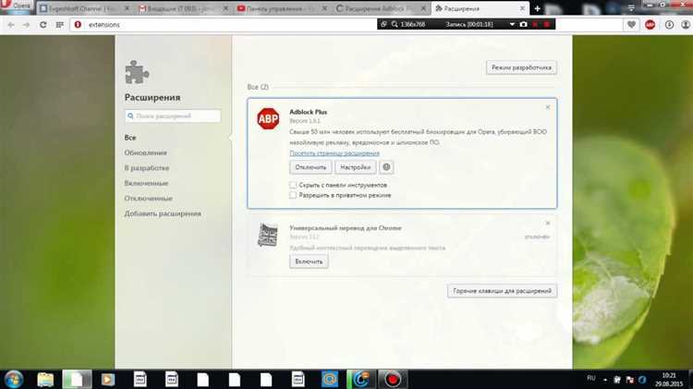693x389 pixels.
Task: Click the ABP icon in browser toolbar
Action: (650, 25)
